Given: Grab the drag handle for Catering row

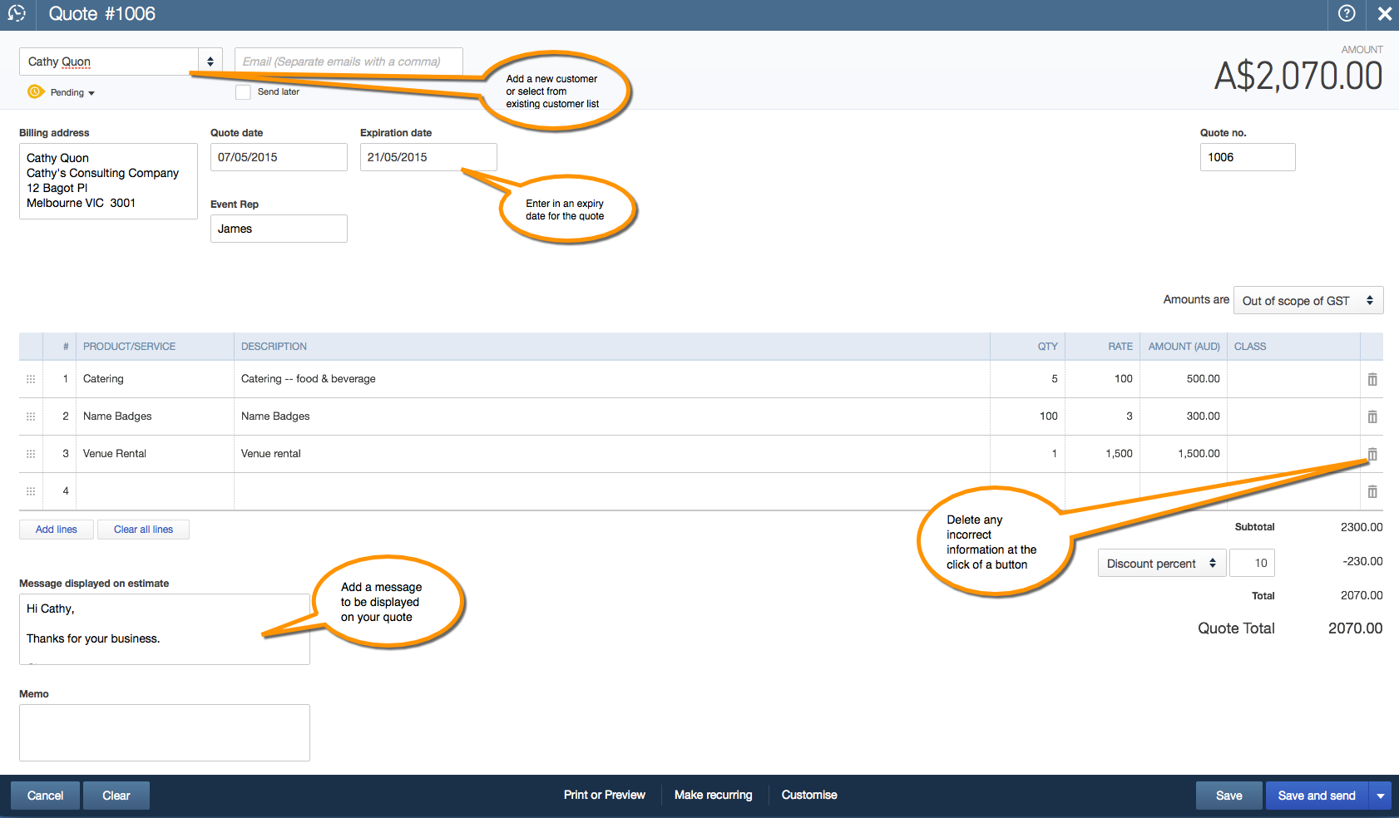Looking at the screenshot, I should click(31, 379).
